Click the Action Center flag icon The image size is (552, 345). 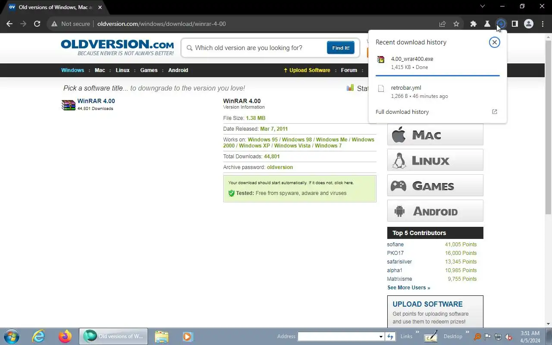tap(488, 337)
